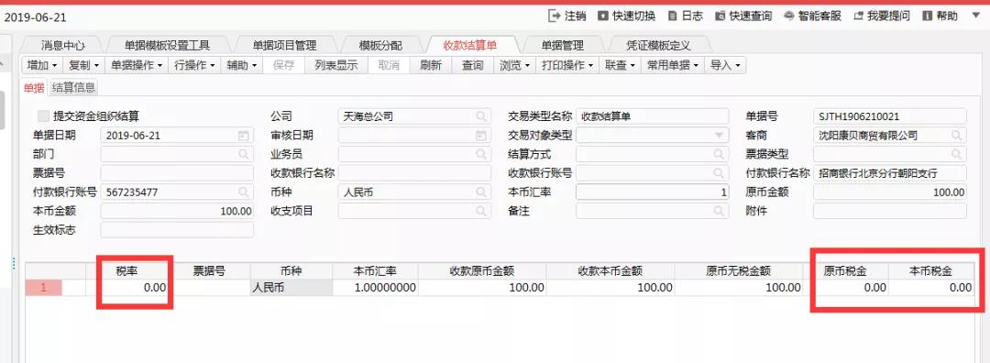Click the 取消 cancel button
This screenshot has width=990, height=363.
pyautogui.click(x=389, y=65)
